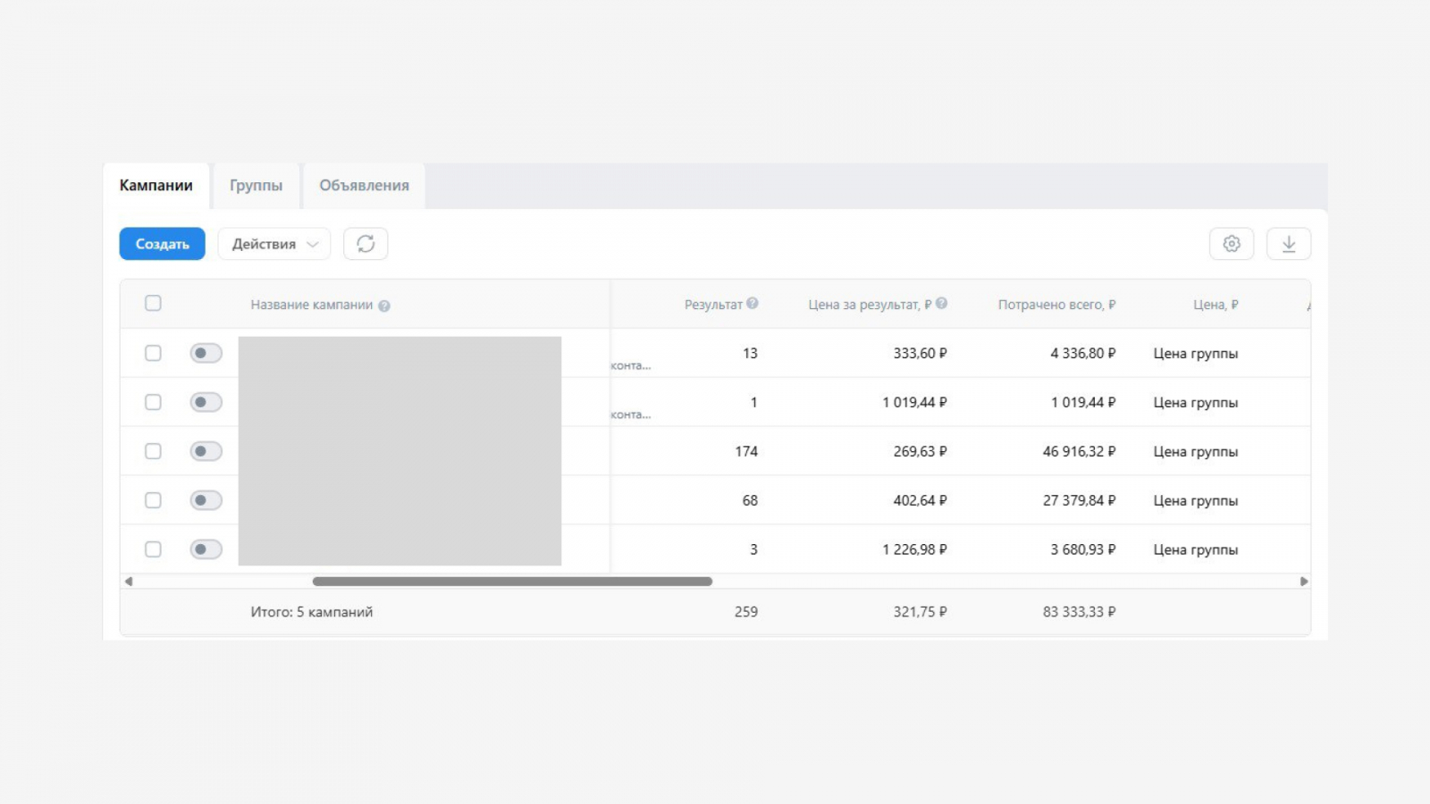Click help icon next to Название кампании
Viewport: 1430px width, 804px height.
[384, 306]
